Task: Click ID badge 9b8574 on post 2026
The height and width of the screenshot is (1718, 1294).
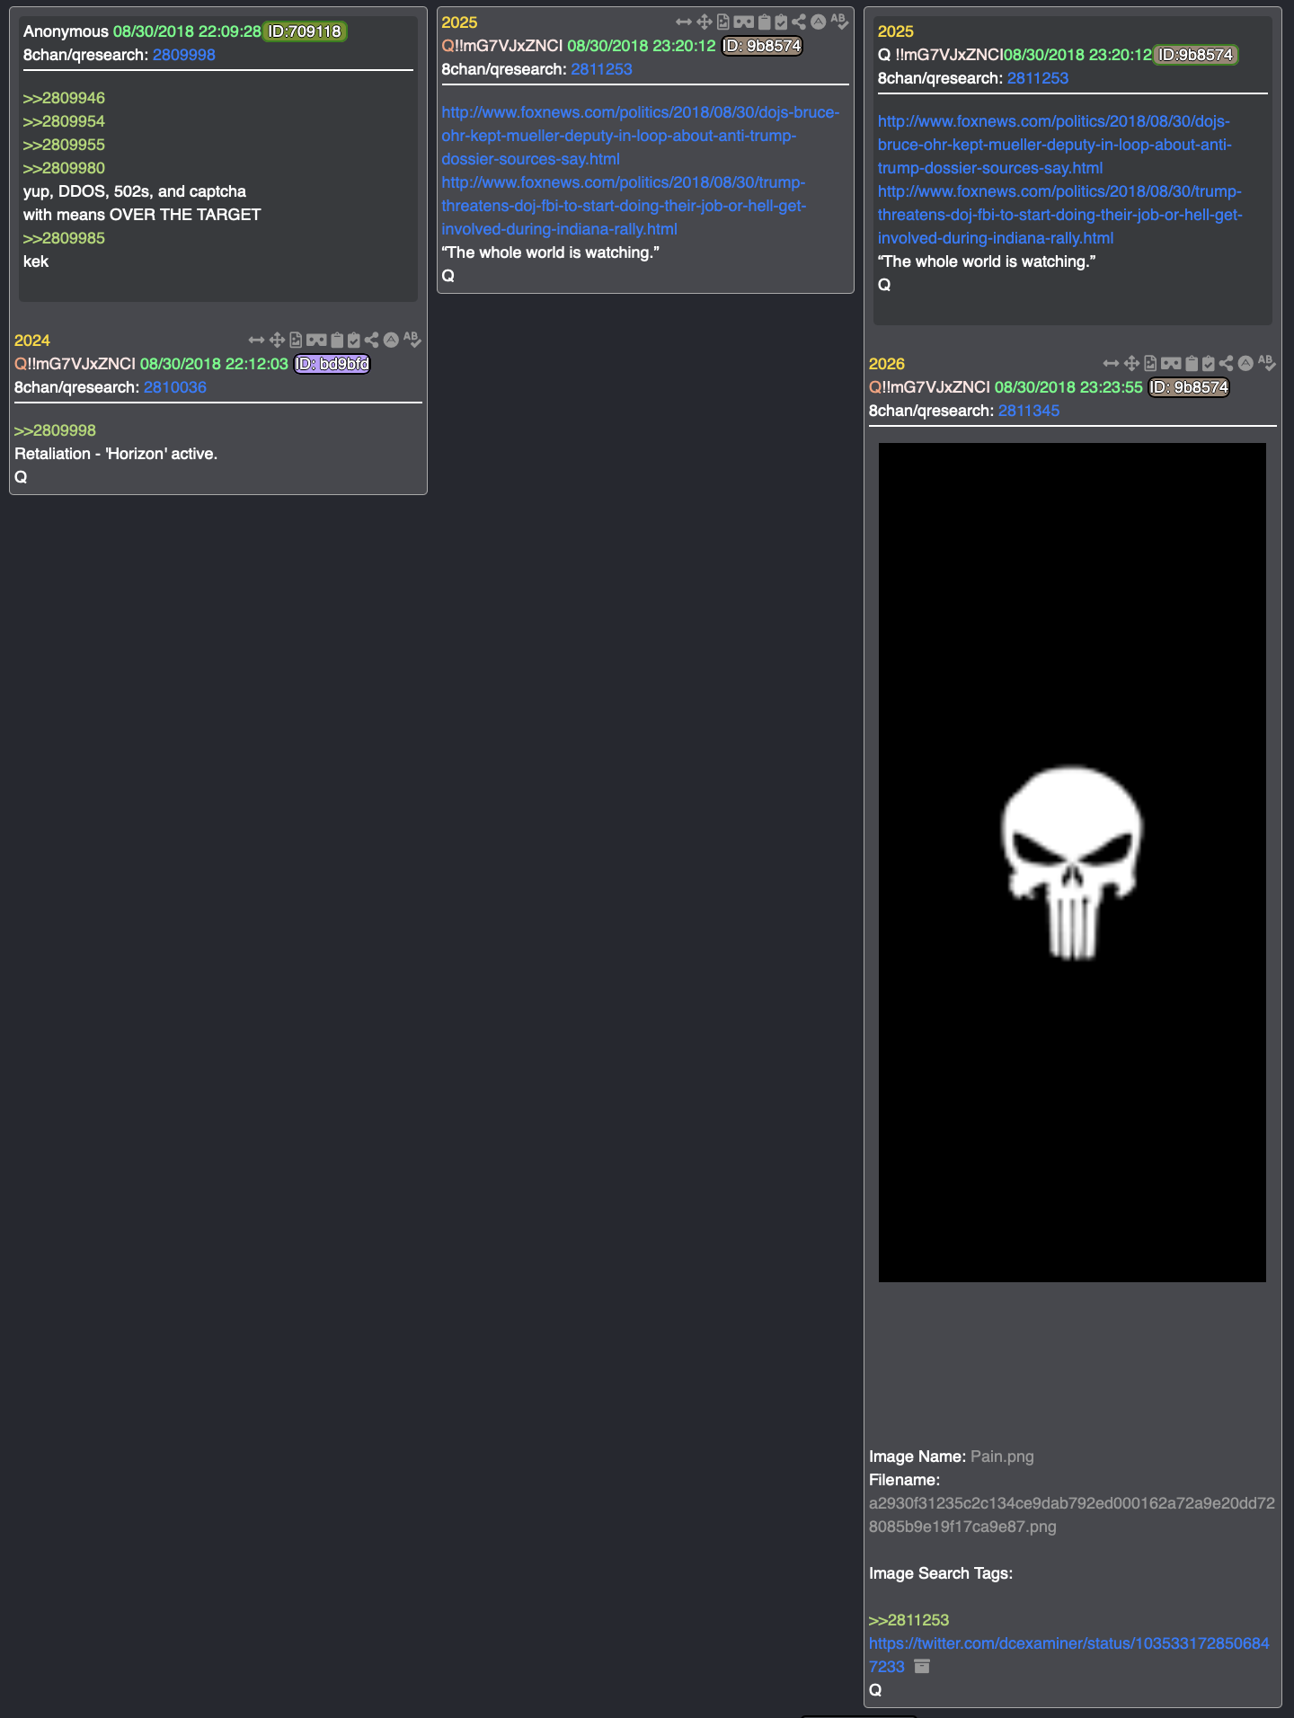Action: (1189, 387)
